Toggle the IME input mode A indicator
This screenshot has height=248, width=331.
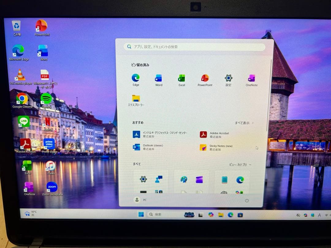point(319,215)
